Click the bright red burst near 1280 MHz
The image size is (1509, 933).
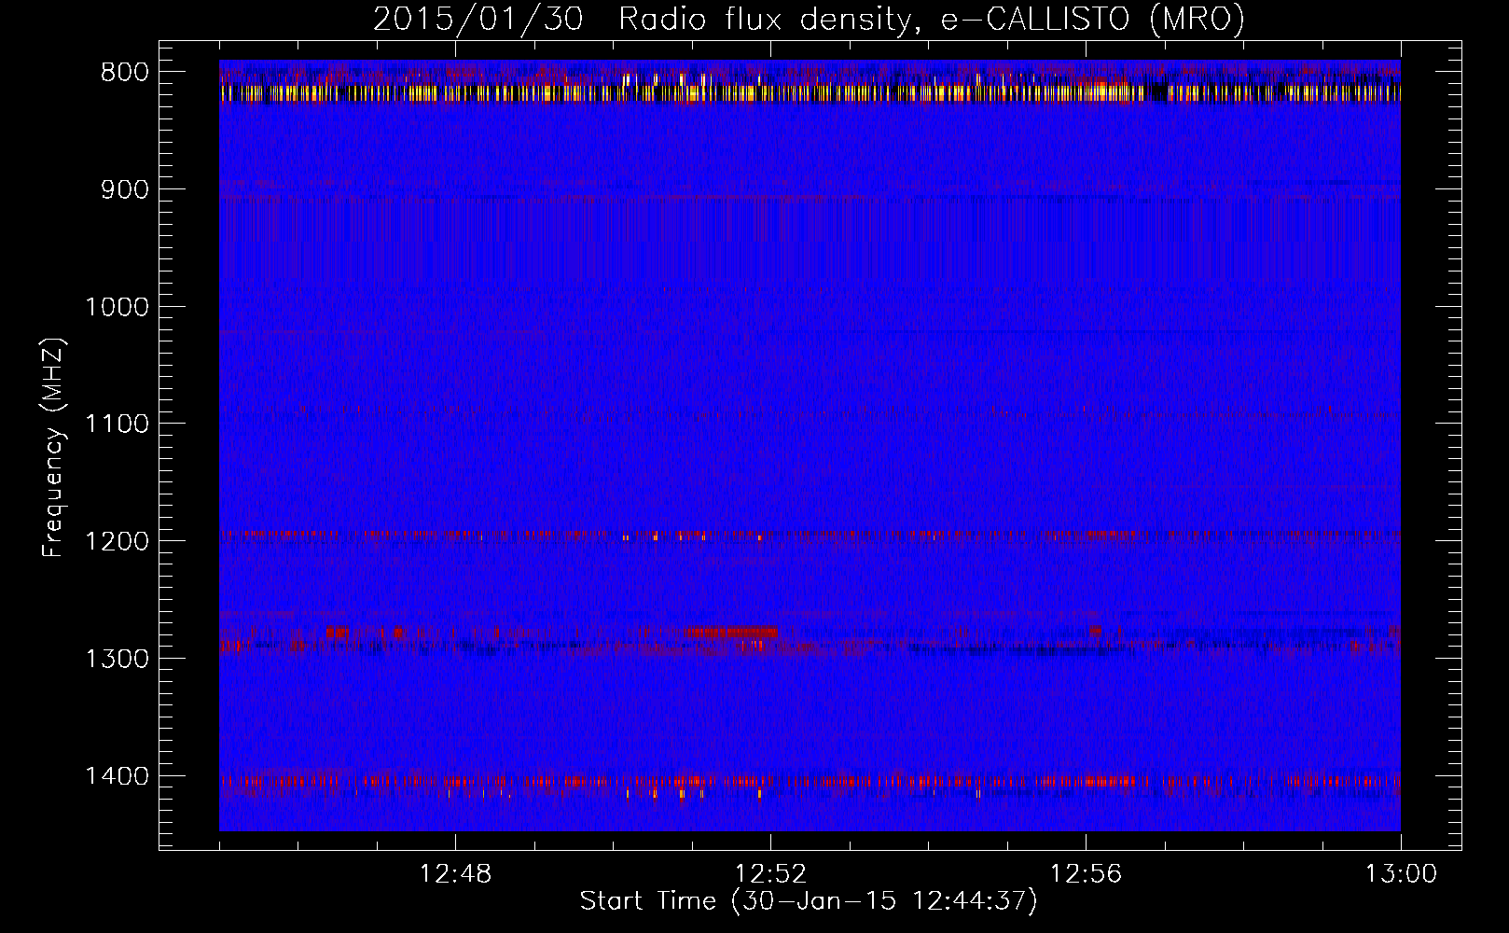pyautogui.click(x=730, y=633)
